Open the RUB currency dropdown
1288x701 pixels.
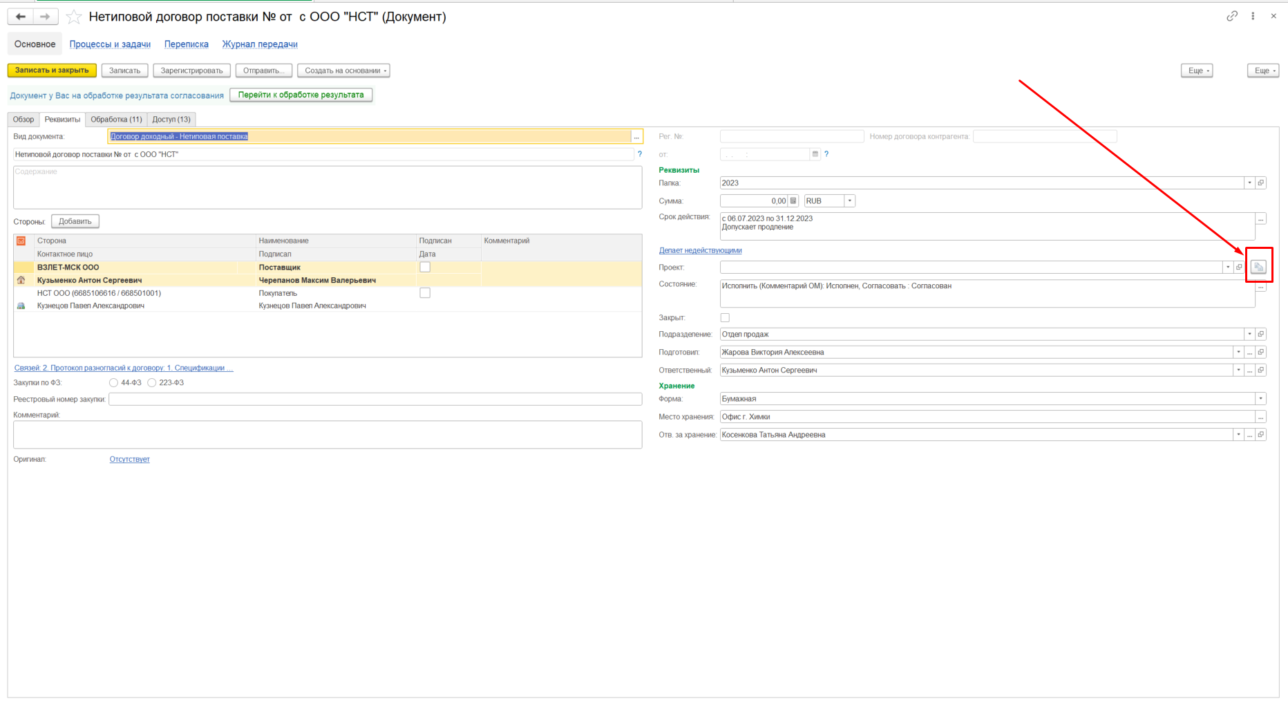(850, 201)
